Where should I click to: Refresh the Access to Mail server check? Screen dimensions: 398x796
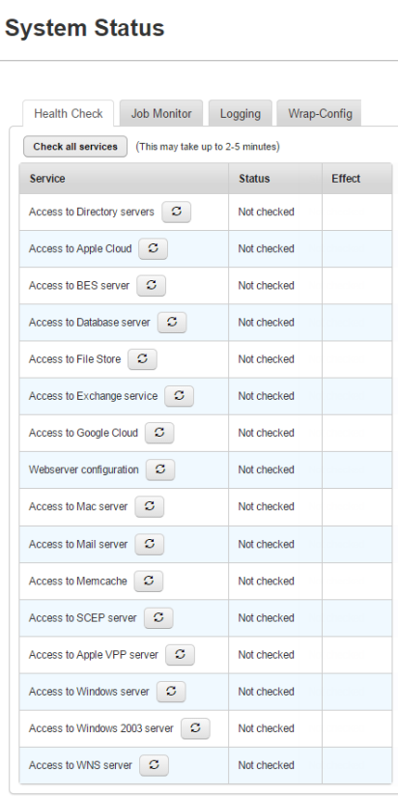[x=149, y=544]
